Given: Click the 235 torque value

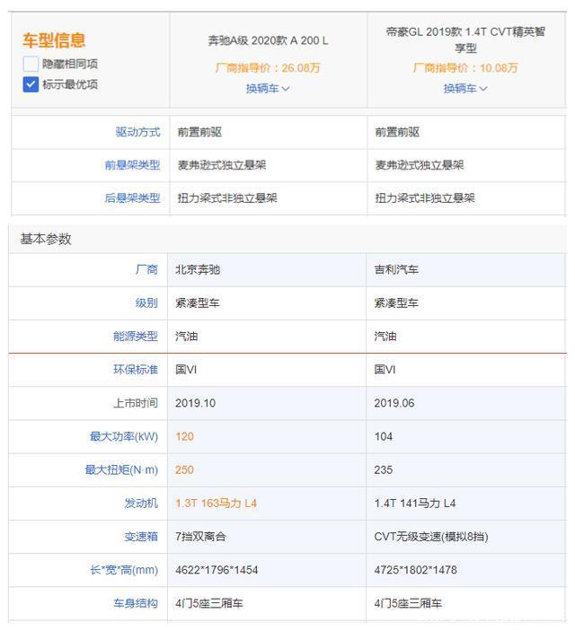Looking at the screenshot, I should click(x=384, y=470).
